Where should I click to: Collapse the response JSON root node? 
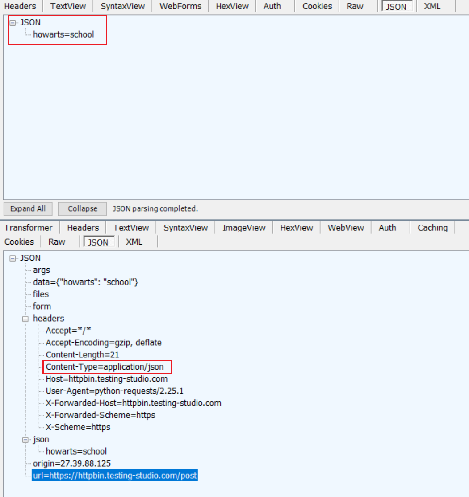click(13, 259)
